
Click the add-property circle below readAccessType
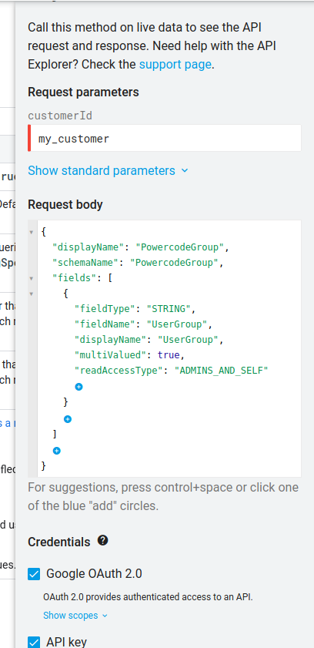coord(78,387)
